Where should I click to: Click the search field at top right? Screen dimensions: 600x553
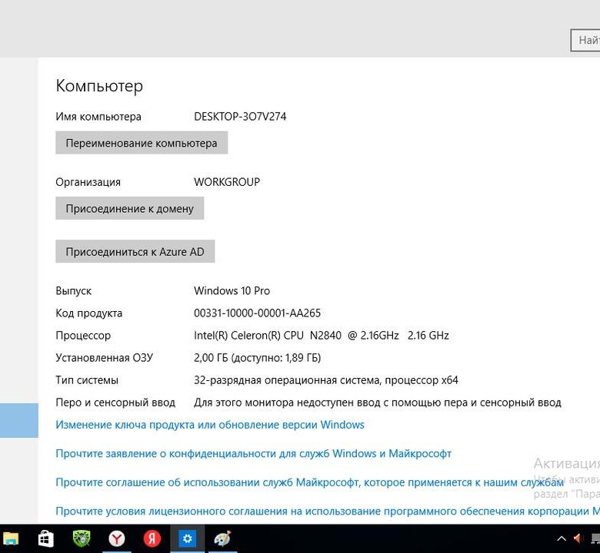point(585,40)
